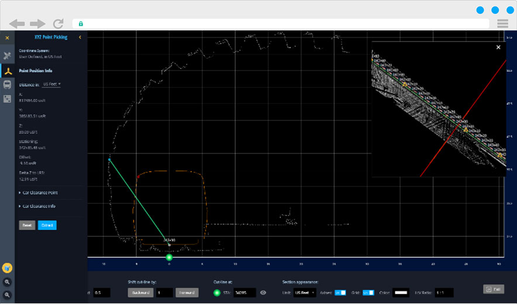Image resolution: width=517 pixels, height=304 pixels.
Task: Click the zoom in magnifier icon
Action: [7, 282]
